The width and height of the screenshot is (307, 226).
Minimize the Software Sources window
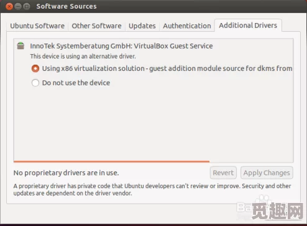tap(18, 6)
